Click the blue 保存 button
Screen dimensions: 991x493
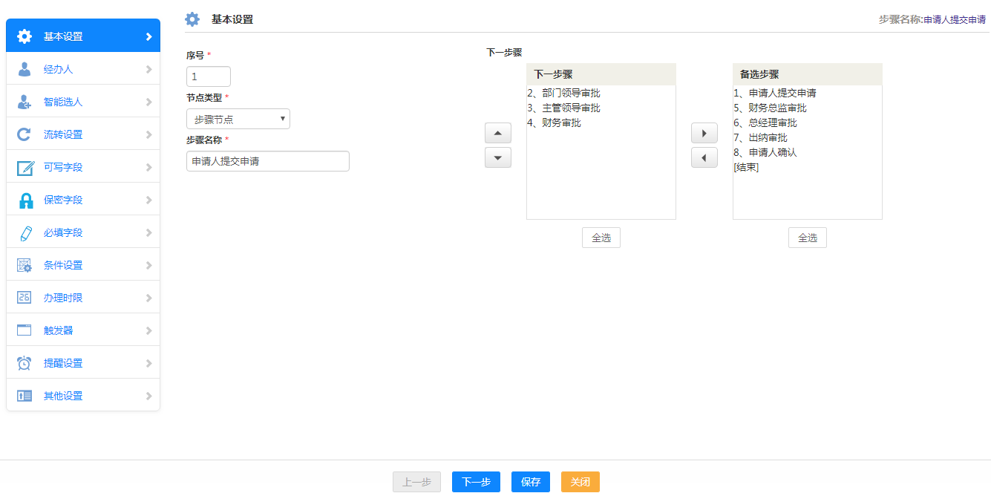pyautogui.click(x=530, y=482)
